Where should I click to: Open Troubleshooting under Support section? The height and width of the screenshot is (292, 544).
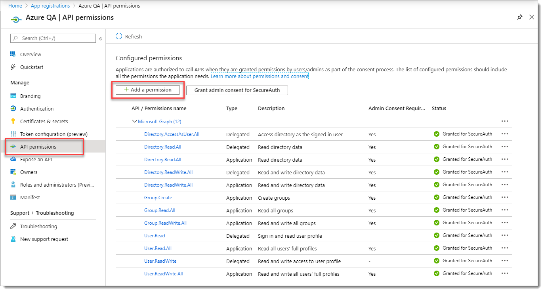(38, 227)
